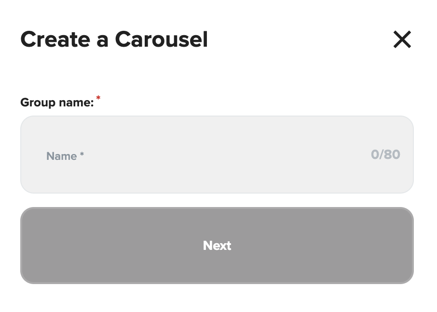Click the word "Carousel" in the title
Image resolution: width=437 pixels, height=312 pixels.
point(161,39)
